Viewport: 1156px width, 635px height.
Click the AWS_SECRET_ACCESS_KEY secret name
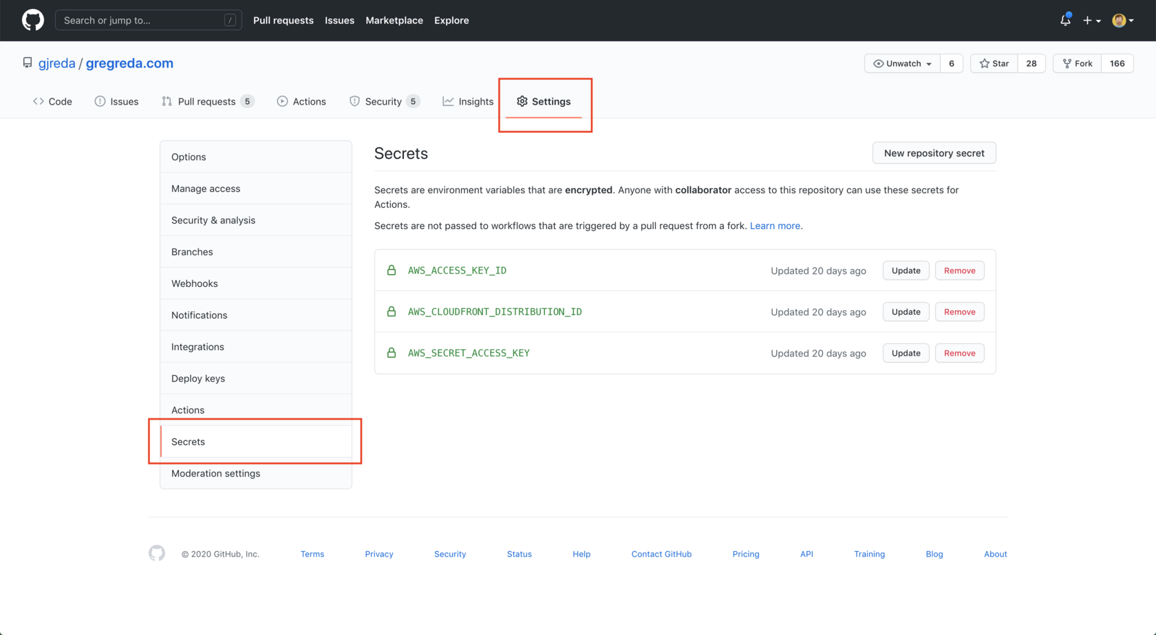tap(469, 353)
